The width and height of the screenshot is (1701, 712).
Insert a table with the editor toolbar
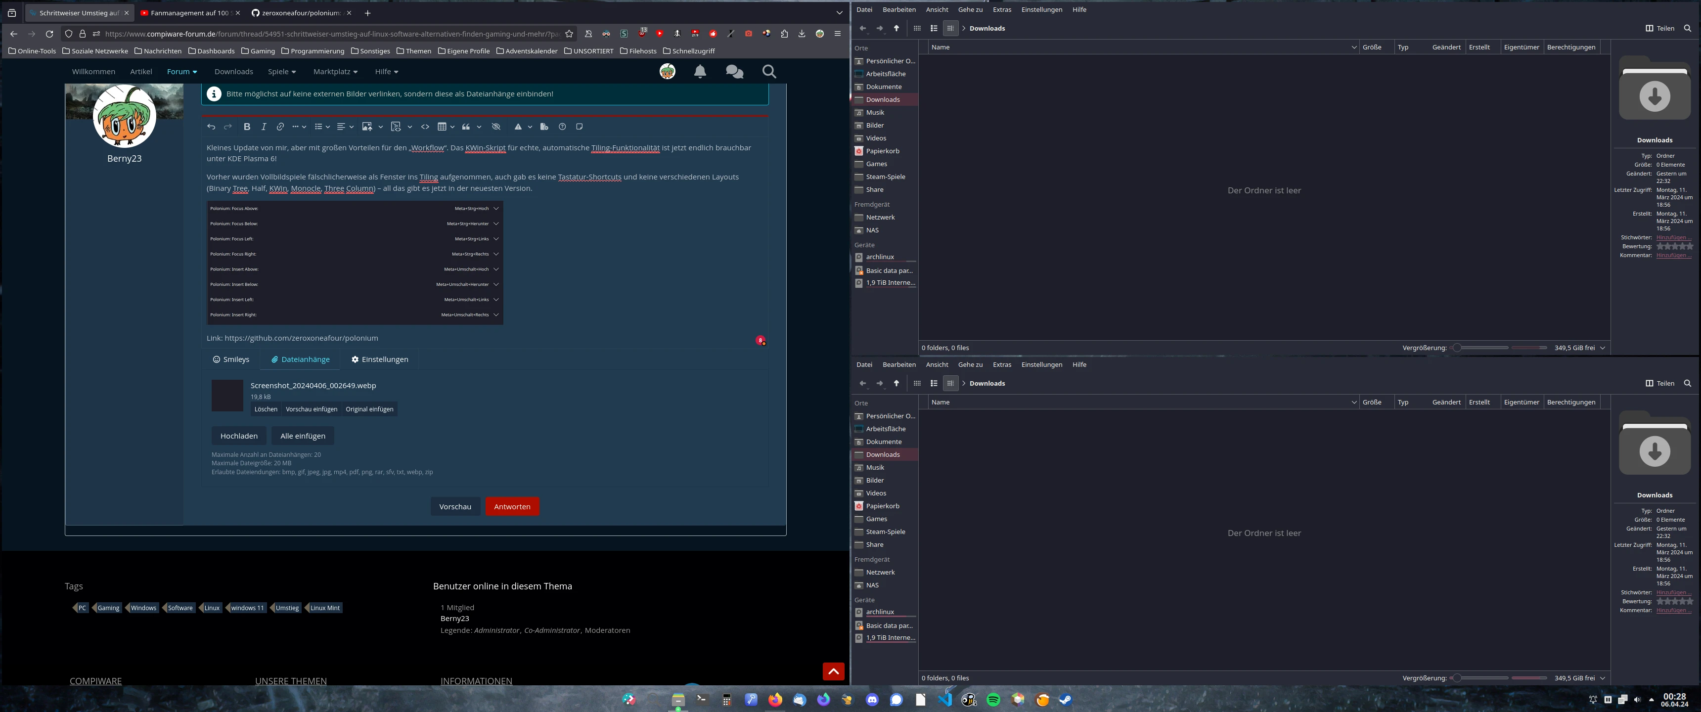point(443,127)
